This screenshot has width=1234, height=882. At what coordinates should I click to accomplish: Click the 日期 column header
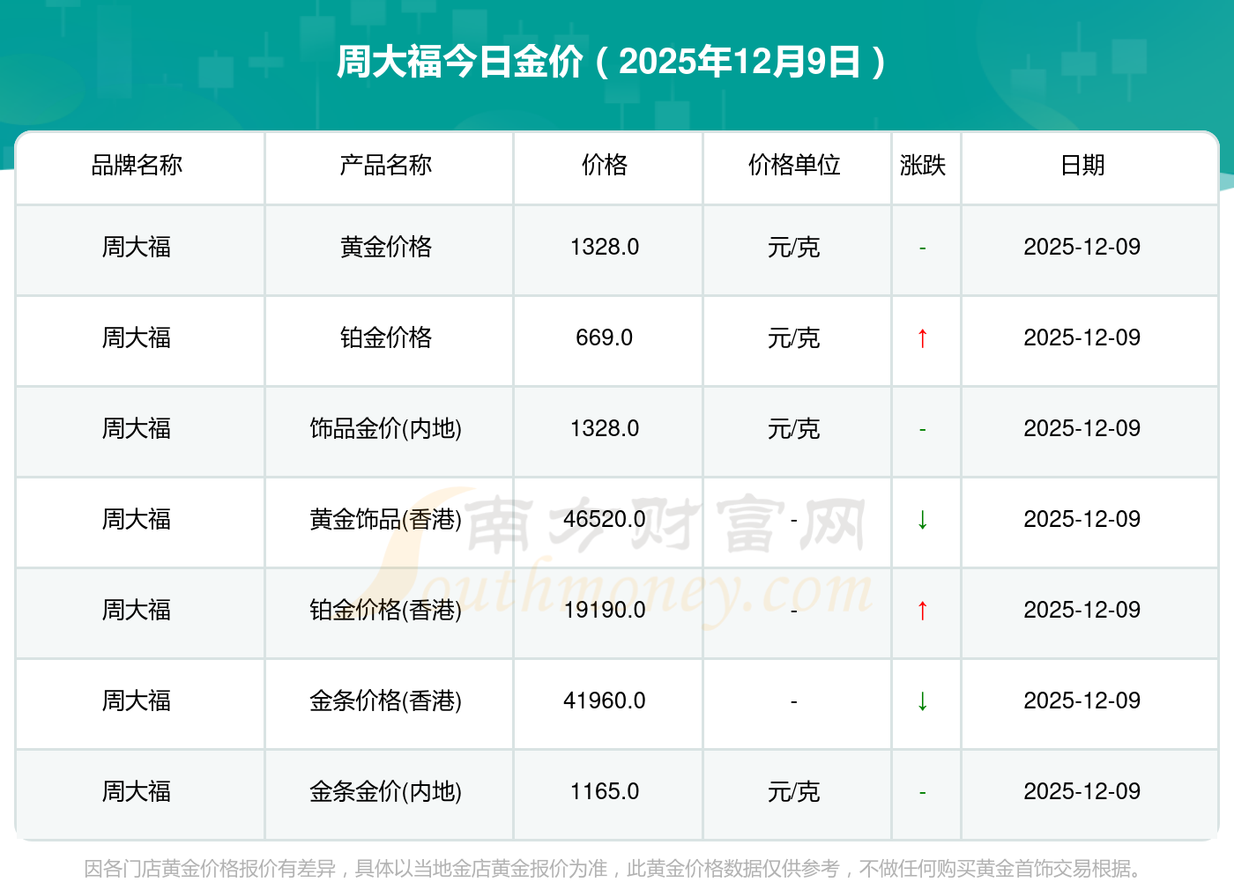point(1082,165)
